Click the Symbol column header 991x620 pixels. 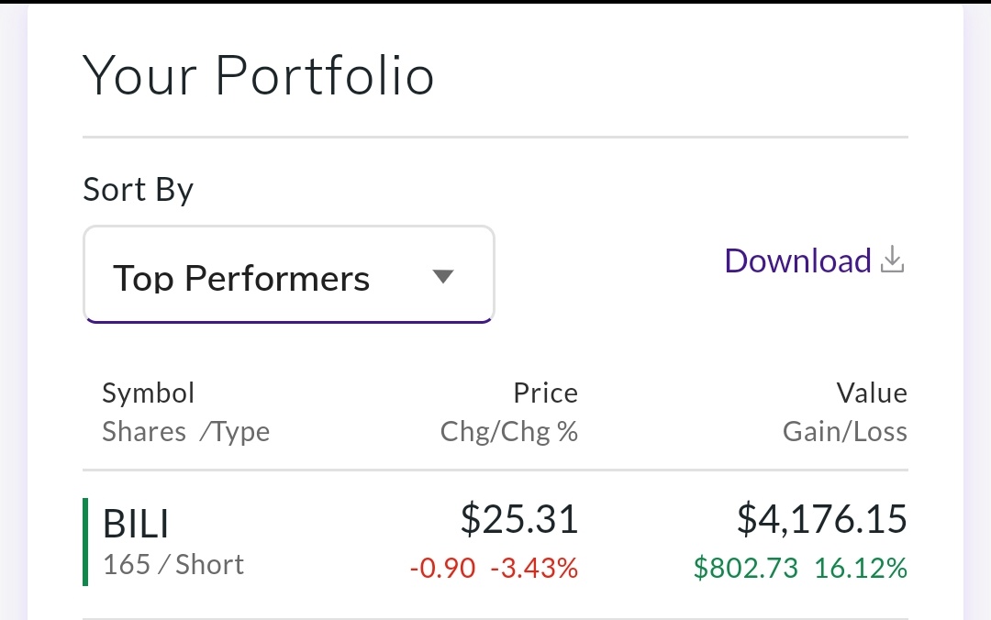pos(149,393)
